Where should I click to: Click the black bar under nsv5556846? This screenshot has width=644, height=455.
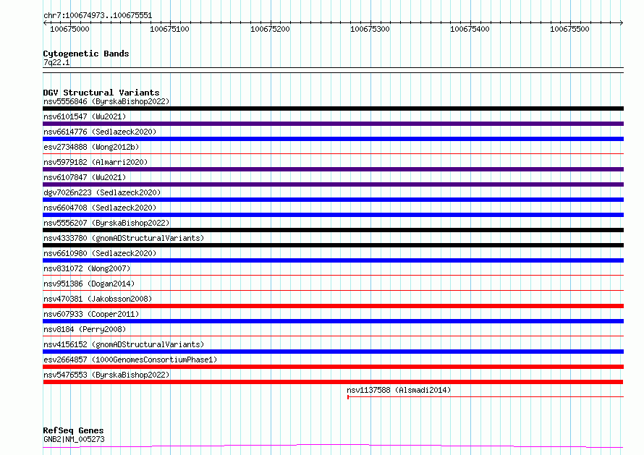coord(333,109)
